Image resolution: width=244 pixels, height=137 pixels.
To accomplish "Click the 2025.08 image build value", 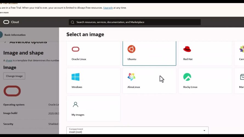I will pos(54,113).
